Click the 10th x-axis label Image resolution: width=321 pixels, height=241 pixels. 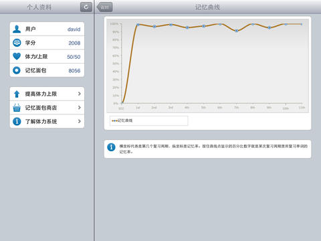click(x=286, y=108)
